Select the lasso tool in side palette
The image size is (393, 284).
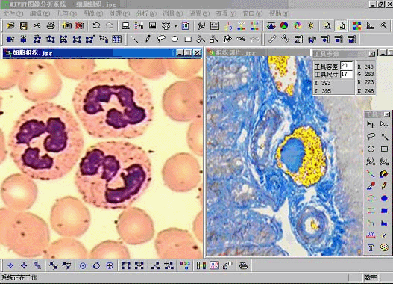371,136
